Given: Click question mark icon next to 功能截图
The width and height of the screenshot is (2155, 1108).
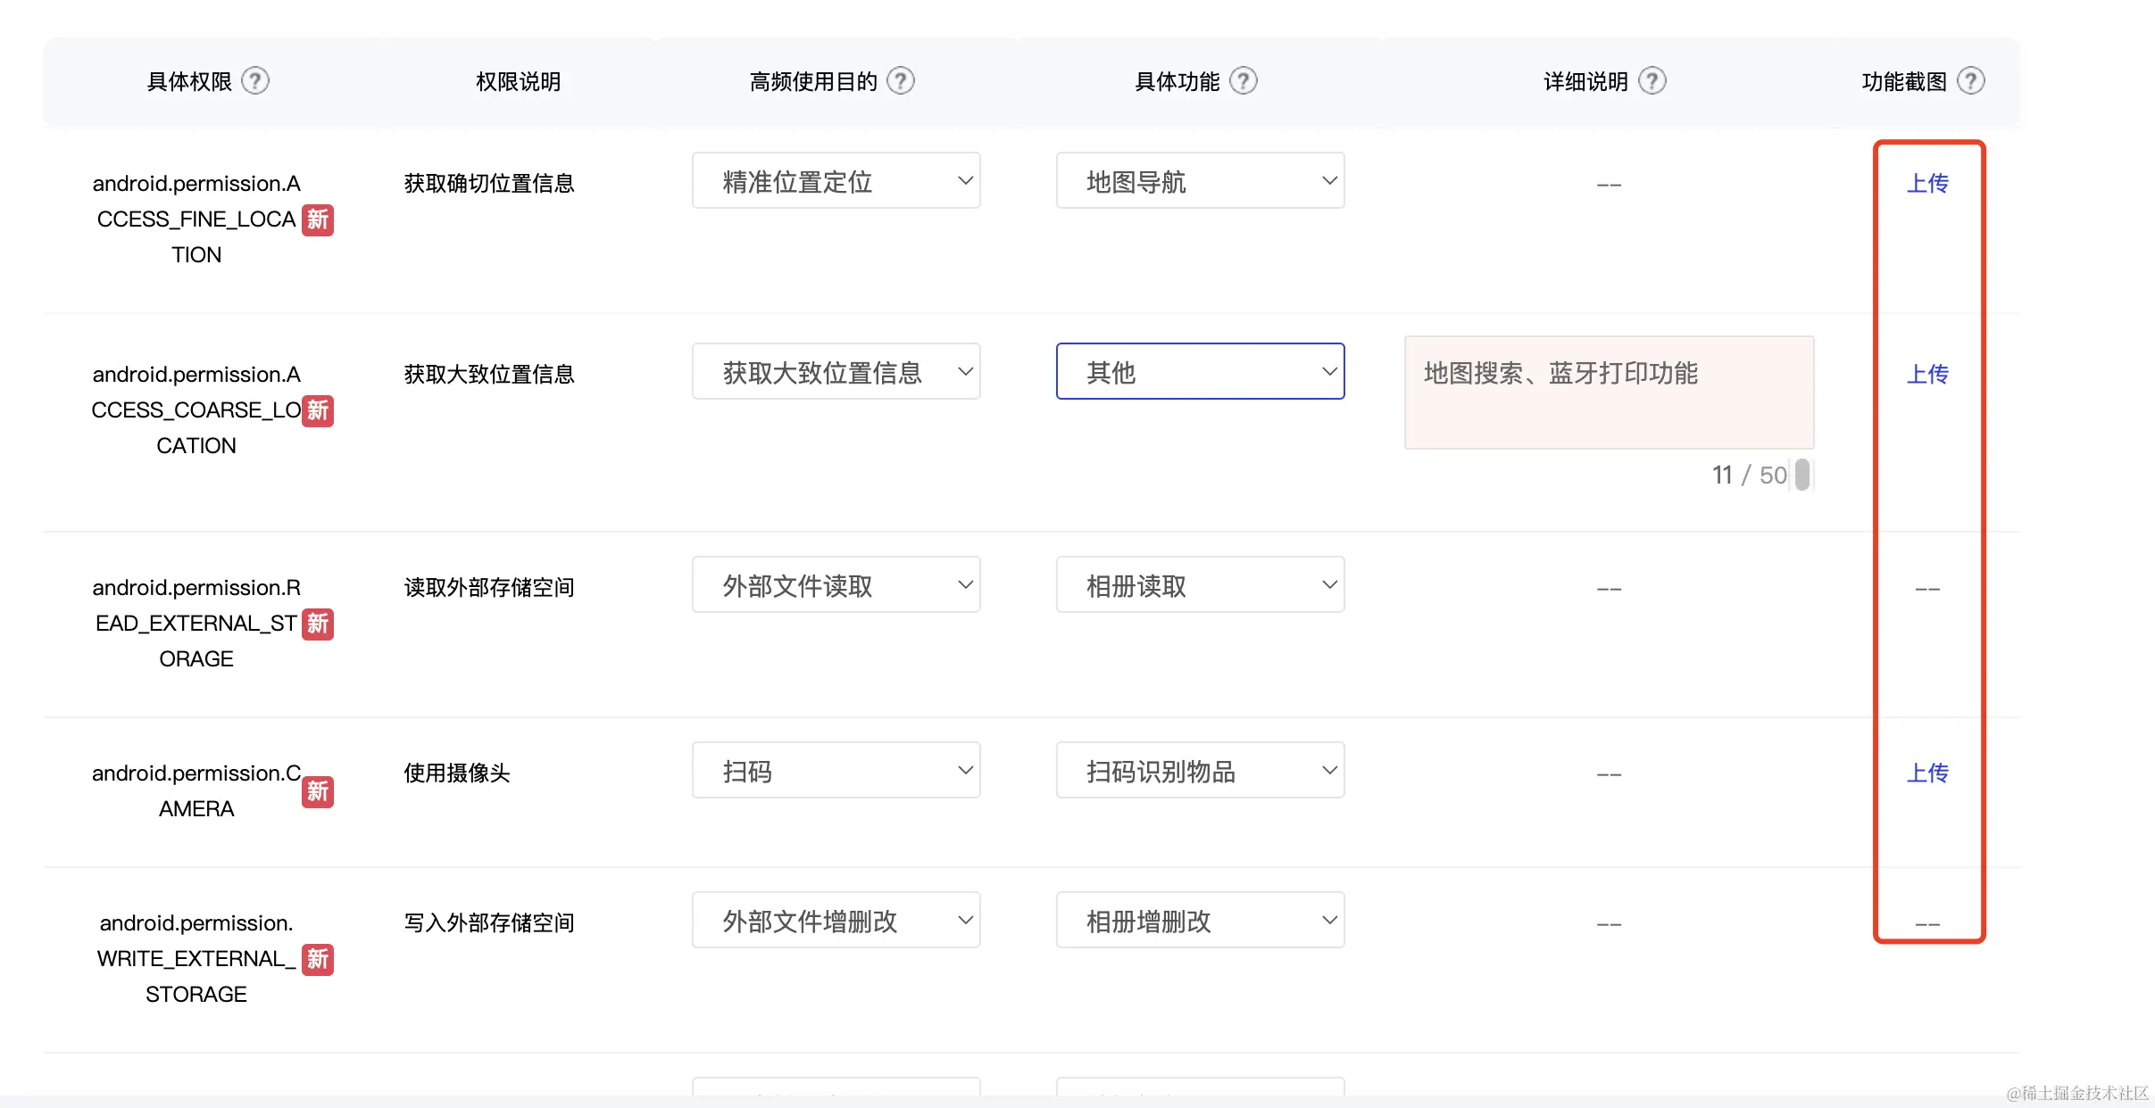Looking at the screenshot, I should click(x=1970, y=81).
